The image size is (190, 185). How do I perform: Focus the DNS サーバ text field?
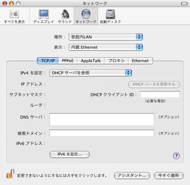[102, 119]
